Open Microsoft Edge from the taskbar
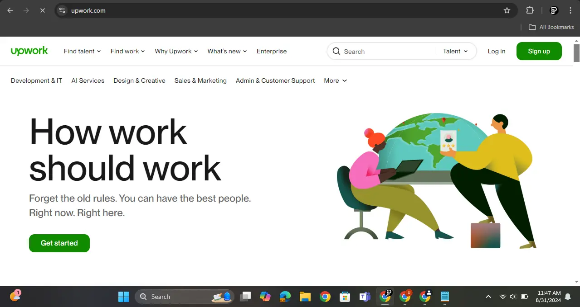 (x=285, y=297)
